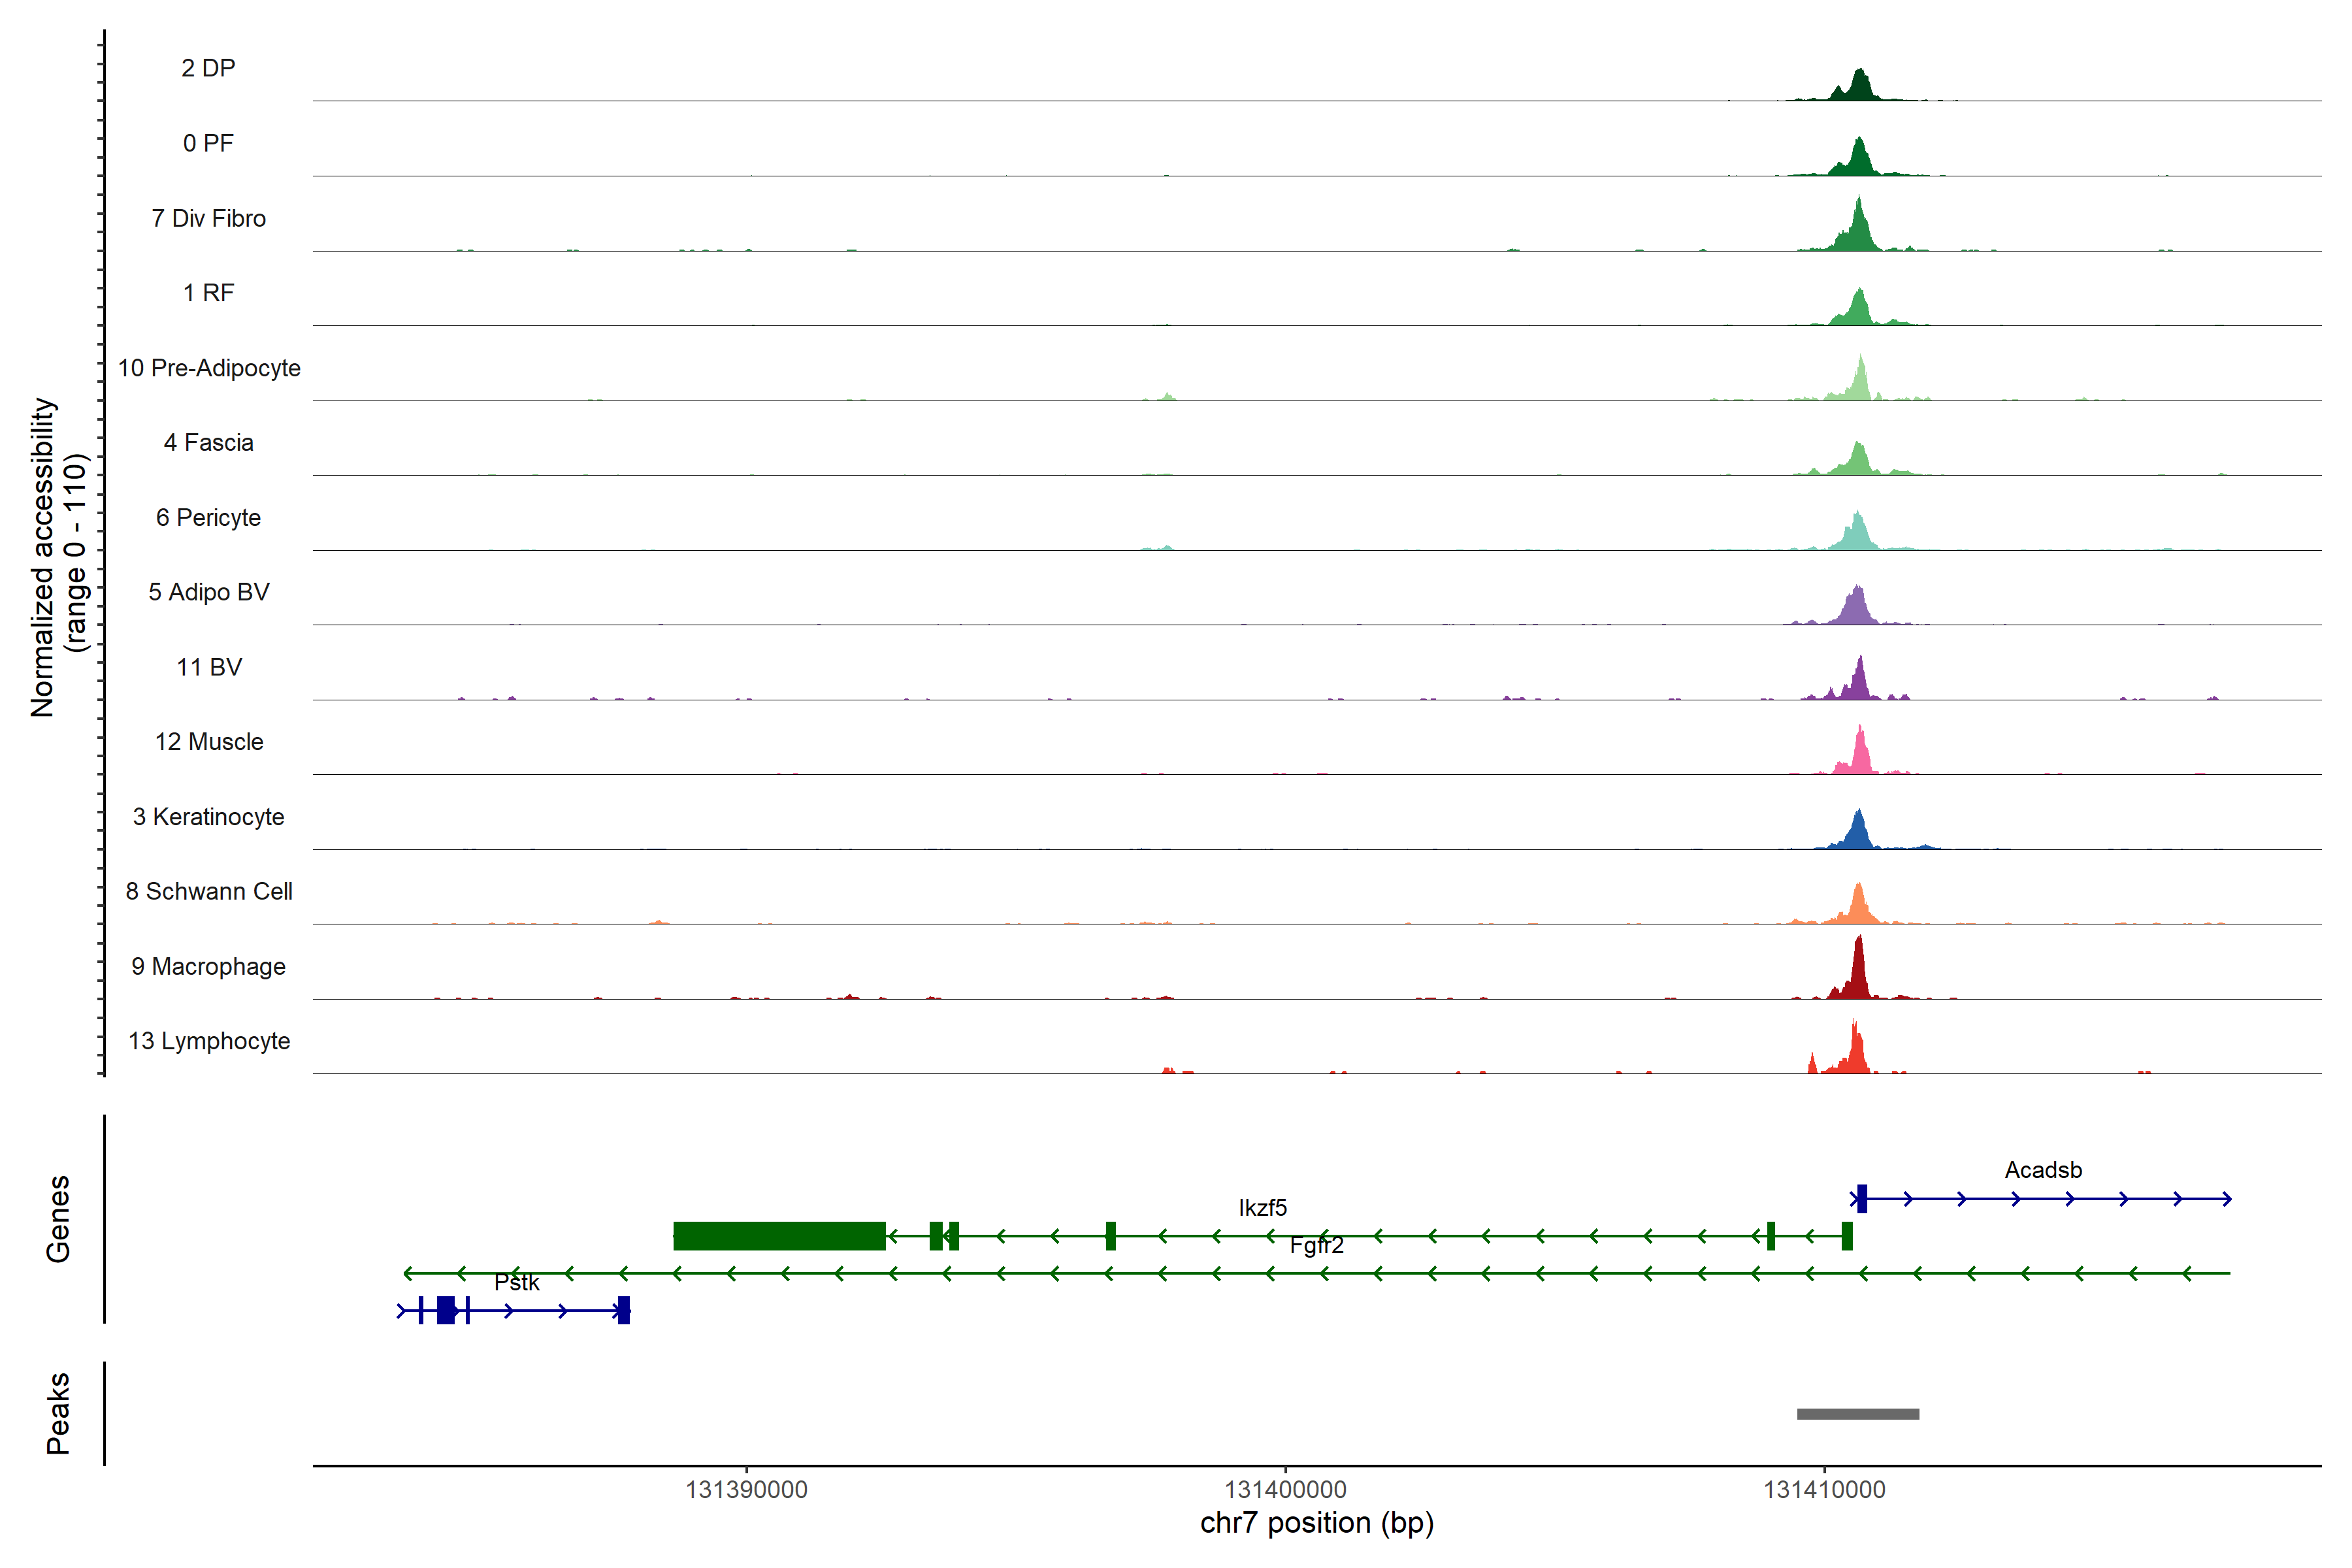Click the 131400000 axis tick label
2352x1568 pixels.
point(1285,1489)
